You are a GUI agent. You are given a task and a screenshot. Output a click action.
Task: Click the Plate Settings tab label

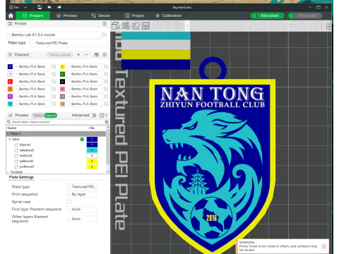(21, 177)
